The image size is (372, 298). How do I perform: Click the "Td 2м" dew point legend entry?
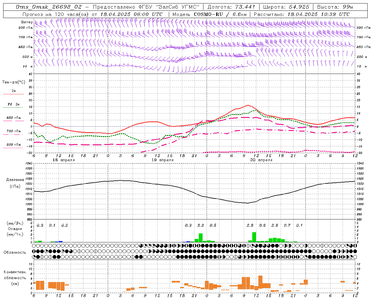click(14, 104)
